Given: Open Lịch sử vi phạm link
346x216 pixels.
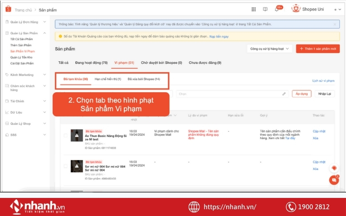Looking at the screenshot, I should click(x=323, y=81).
